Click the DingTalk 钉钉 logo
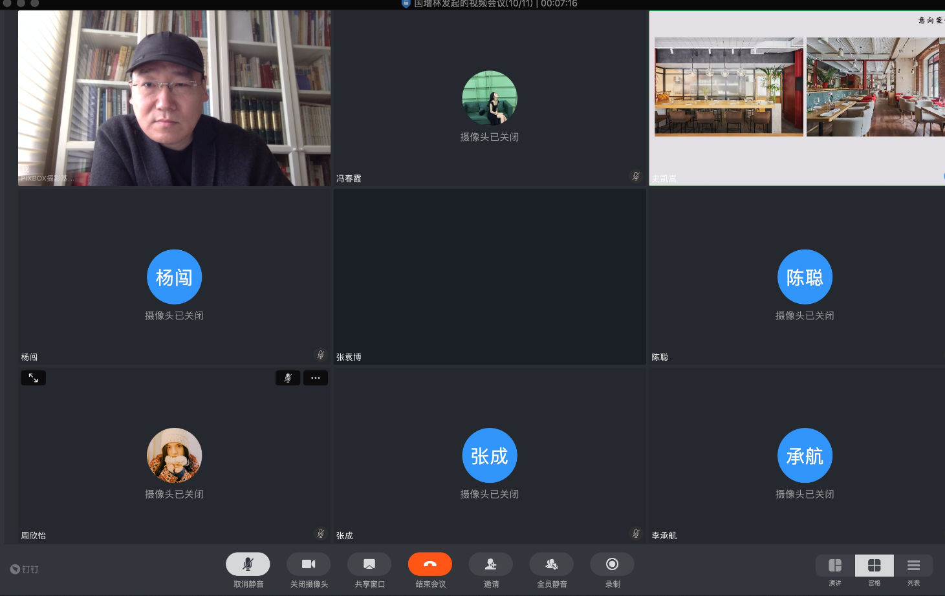The image size is (945, 596). coord(25,569)
